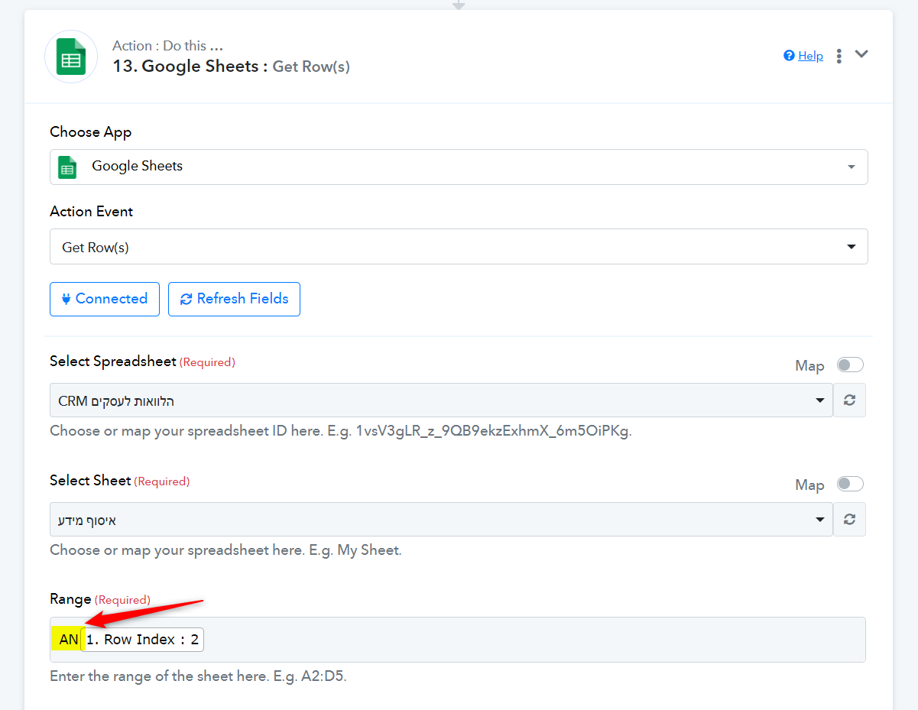Click the step title '13. Google Sheets : Get Row(s)'
Viewport: 918px width, 710px height.
pyautogui.click(x=231, y=66)
